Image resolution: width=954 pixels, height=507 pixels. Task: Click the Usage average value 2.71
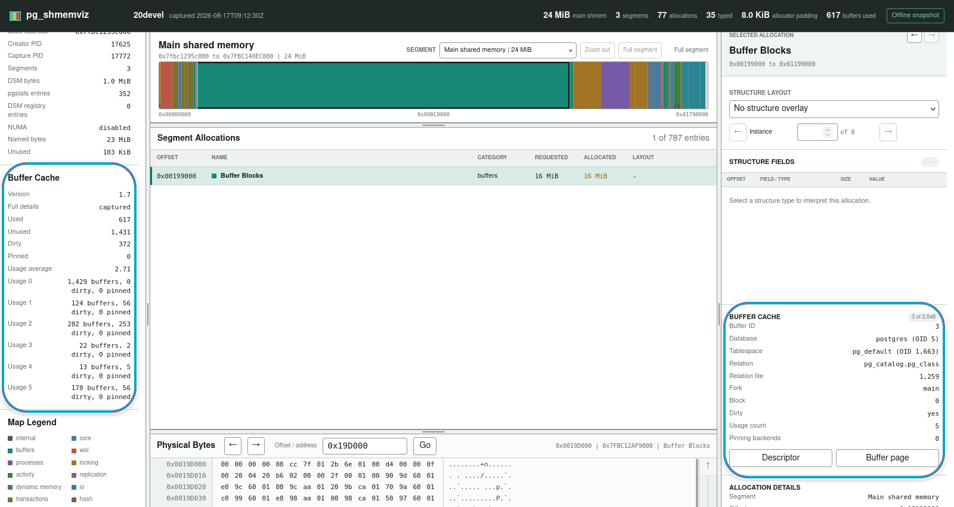click(x=123, y=269)
